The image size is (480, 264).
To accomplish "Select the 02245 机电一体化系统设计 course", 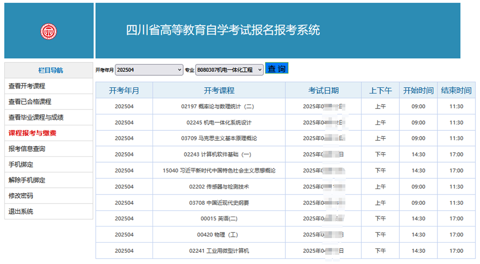I will [219, 122].
